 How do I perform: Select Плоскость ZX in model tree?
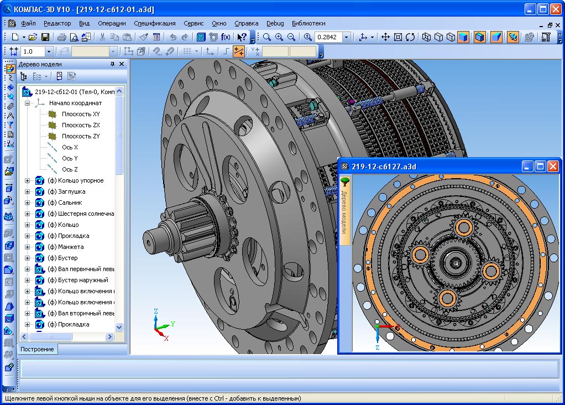click(x=81, y=125)
